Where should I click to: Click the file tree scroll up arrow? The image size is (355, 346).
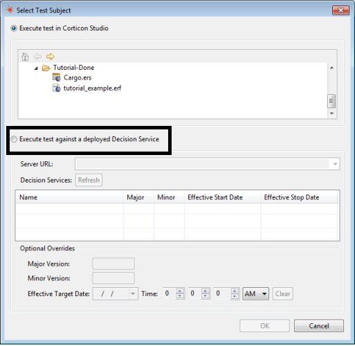coord(331,68)
